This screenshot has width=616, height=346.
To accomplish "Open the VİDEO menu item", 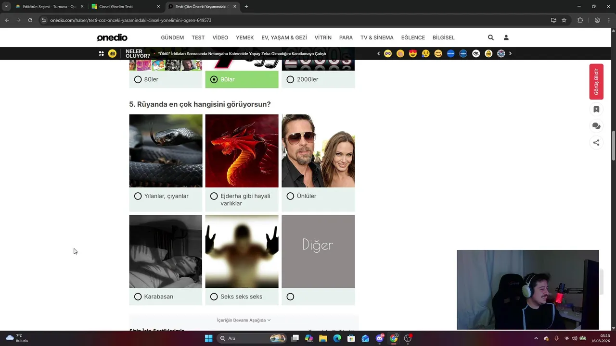I will [x=220, y=37].
